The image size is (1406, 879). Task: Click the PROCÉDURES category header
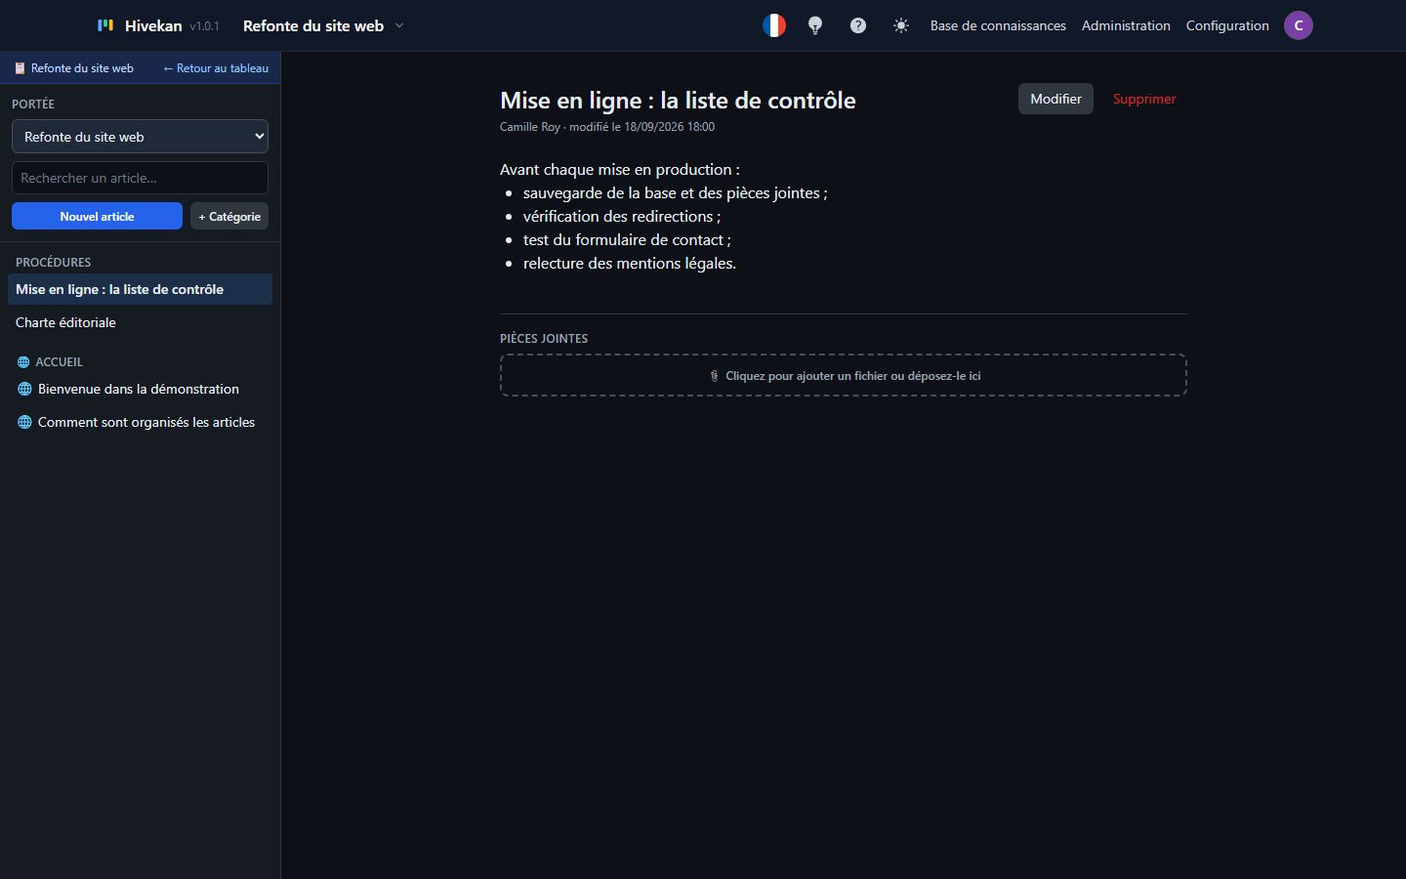[54, 262]
